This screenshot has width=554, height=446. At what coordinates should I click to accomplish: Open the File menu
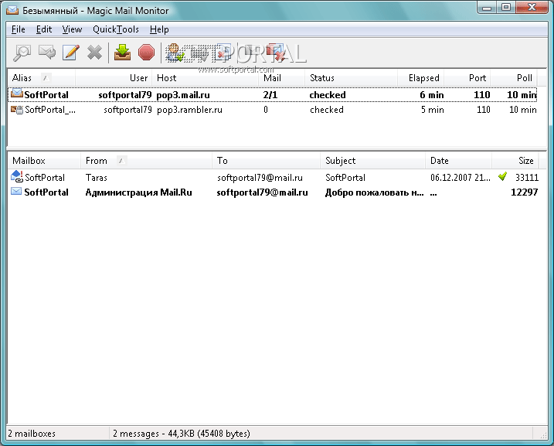(x=19, y=29)
